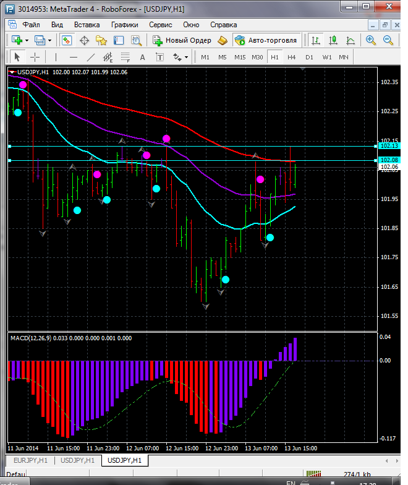Toggle the H4 timeframe button
408x485 pixels.
pyautogui.click(x=291, y=57)
